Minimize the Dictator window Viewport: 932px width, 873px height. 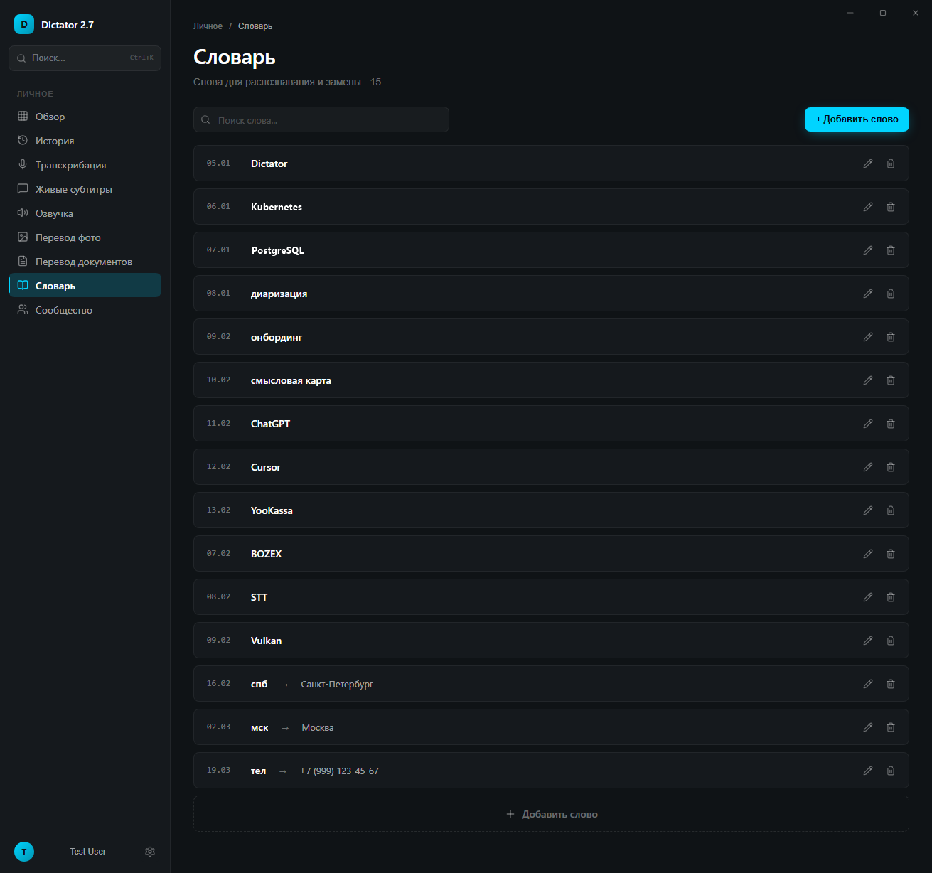coord(850,13)
